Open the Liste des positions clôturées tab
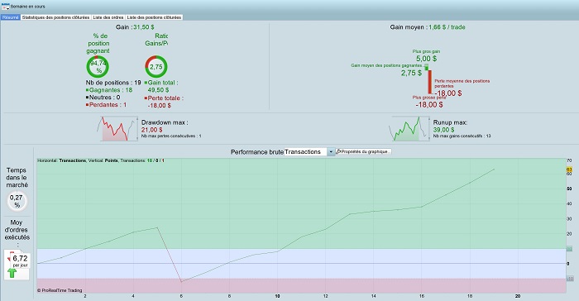 [154, 17]
